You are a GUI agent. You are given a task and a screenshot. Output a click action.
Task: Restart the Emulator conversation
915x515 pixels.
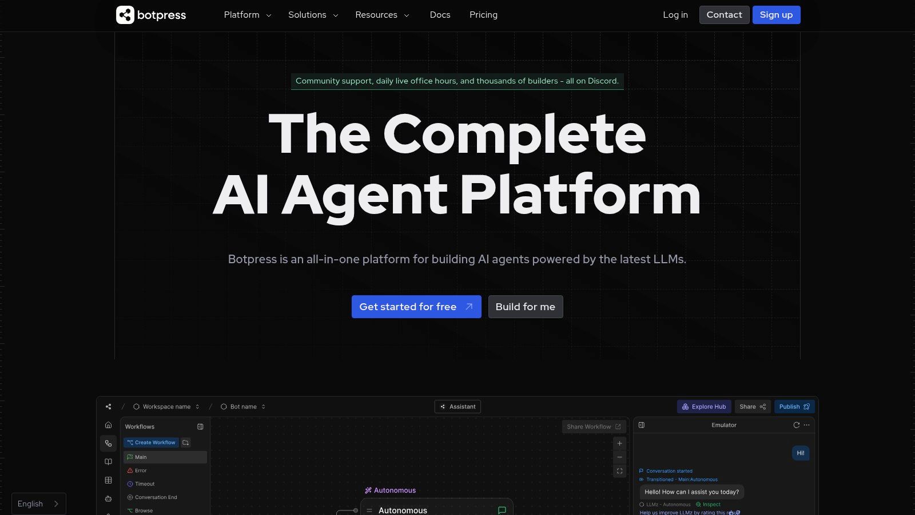click(796, 425)
